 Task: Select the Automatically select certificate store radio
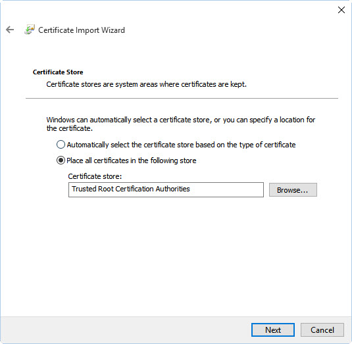tap(61, 145)
